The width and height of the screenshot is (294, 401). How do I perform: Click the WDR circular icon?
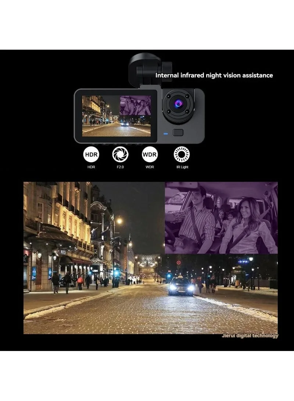pyautogui.click(x=150, y=154)
